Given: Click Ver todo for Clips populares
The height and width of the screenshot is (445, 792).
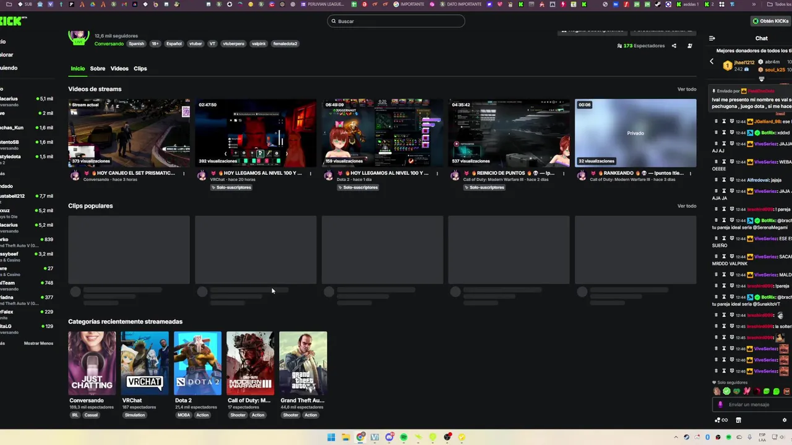Looking at the screenshot, I should [687, 206].
